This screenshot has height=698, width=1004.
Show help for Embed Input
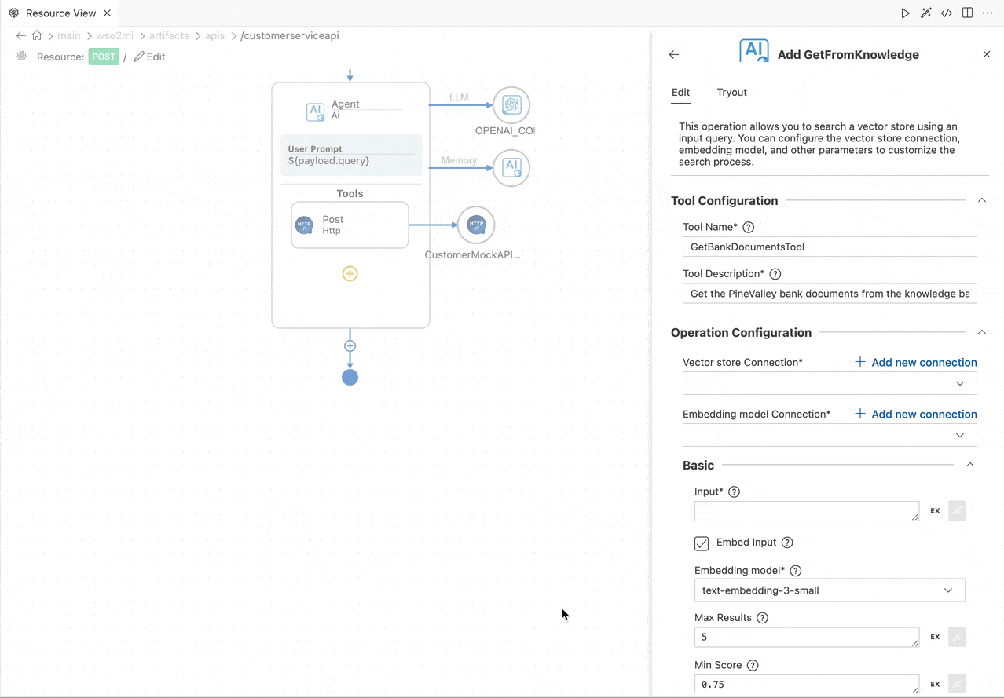(787, 543)
